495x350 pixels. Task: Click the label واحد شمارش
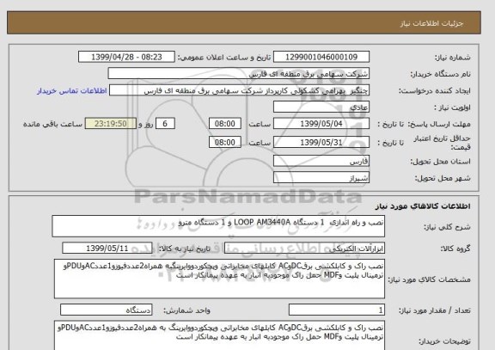[186, 310]
